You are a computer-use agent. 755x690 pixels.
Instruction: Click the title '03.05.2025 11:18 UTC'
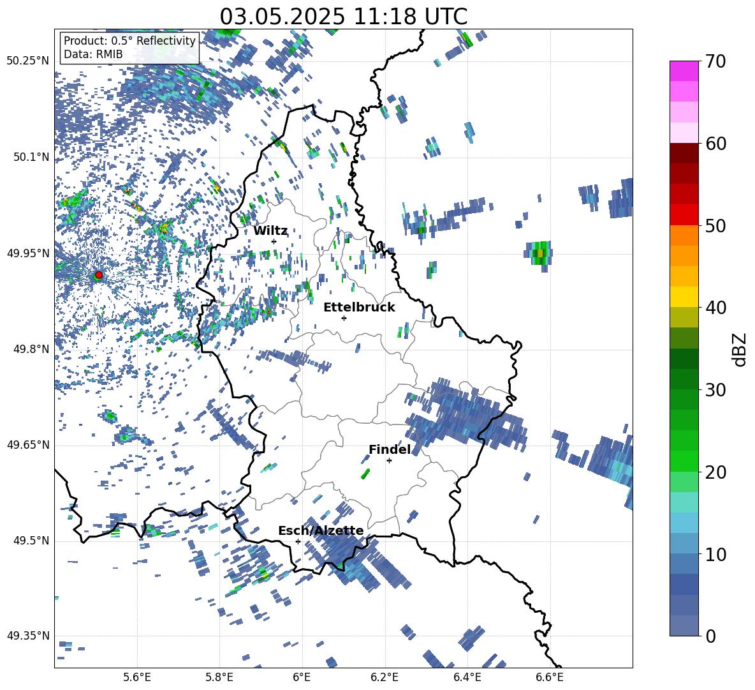click(343, 17)
